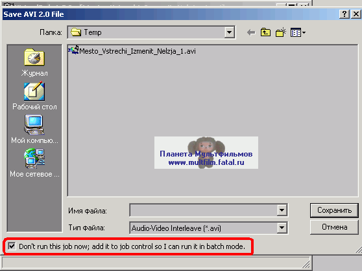This screenshot has height=271, width=362.
Task: Go up one folder level icon
Action: (x=265, y=32)
